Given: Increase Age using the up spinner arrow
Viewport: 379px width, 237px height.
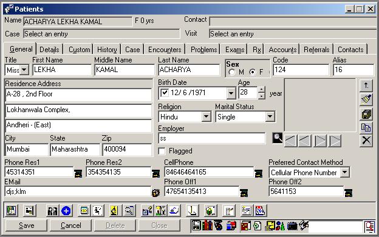Looking at the screenshot, I should tap(261, 90).
